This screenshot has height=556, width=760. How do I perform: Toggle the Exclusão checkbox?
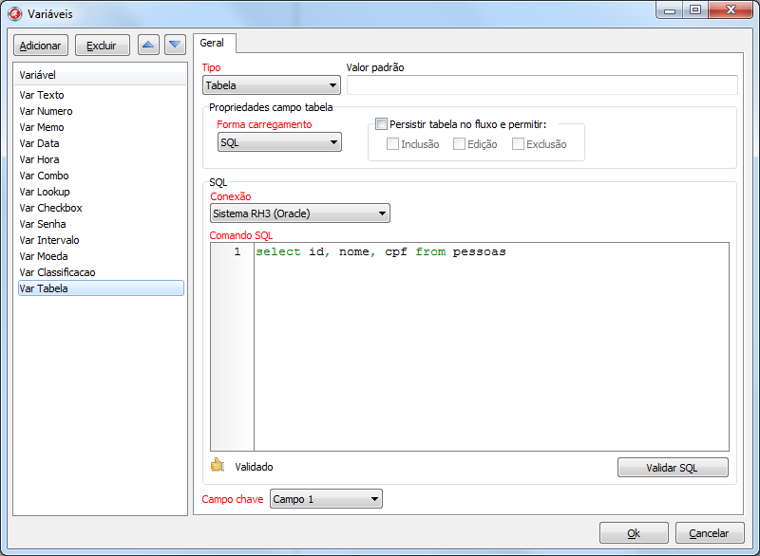518,144
